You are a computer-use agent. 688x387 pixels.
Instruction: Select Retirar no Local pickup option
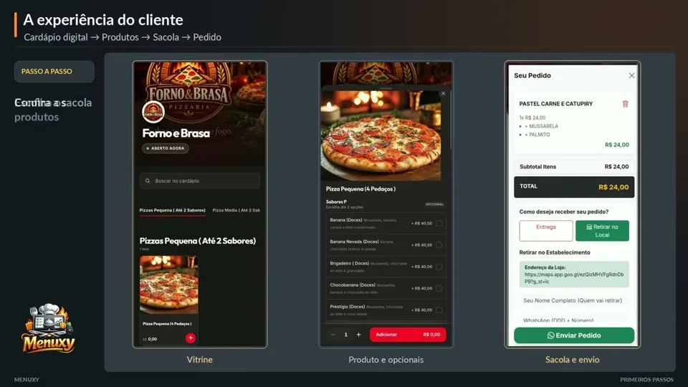click(x=602, y=230)
